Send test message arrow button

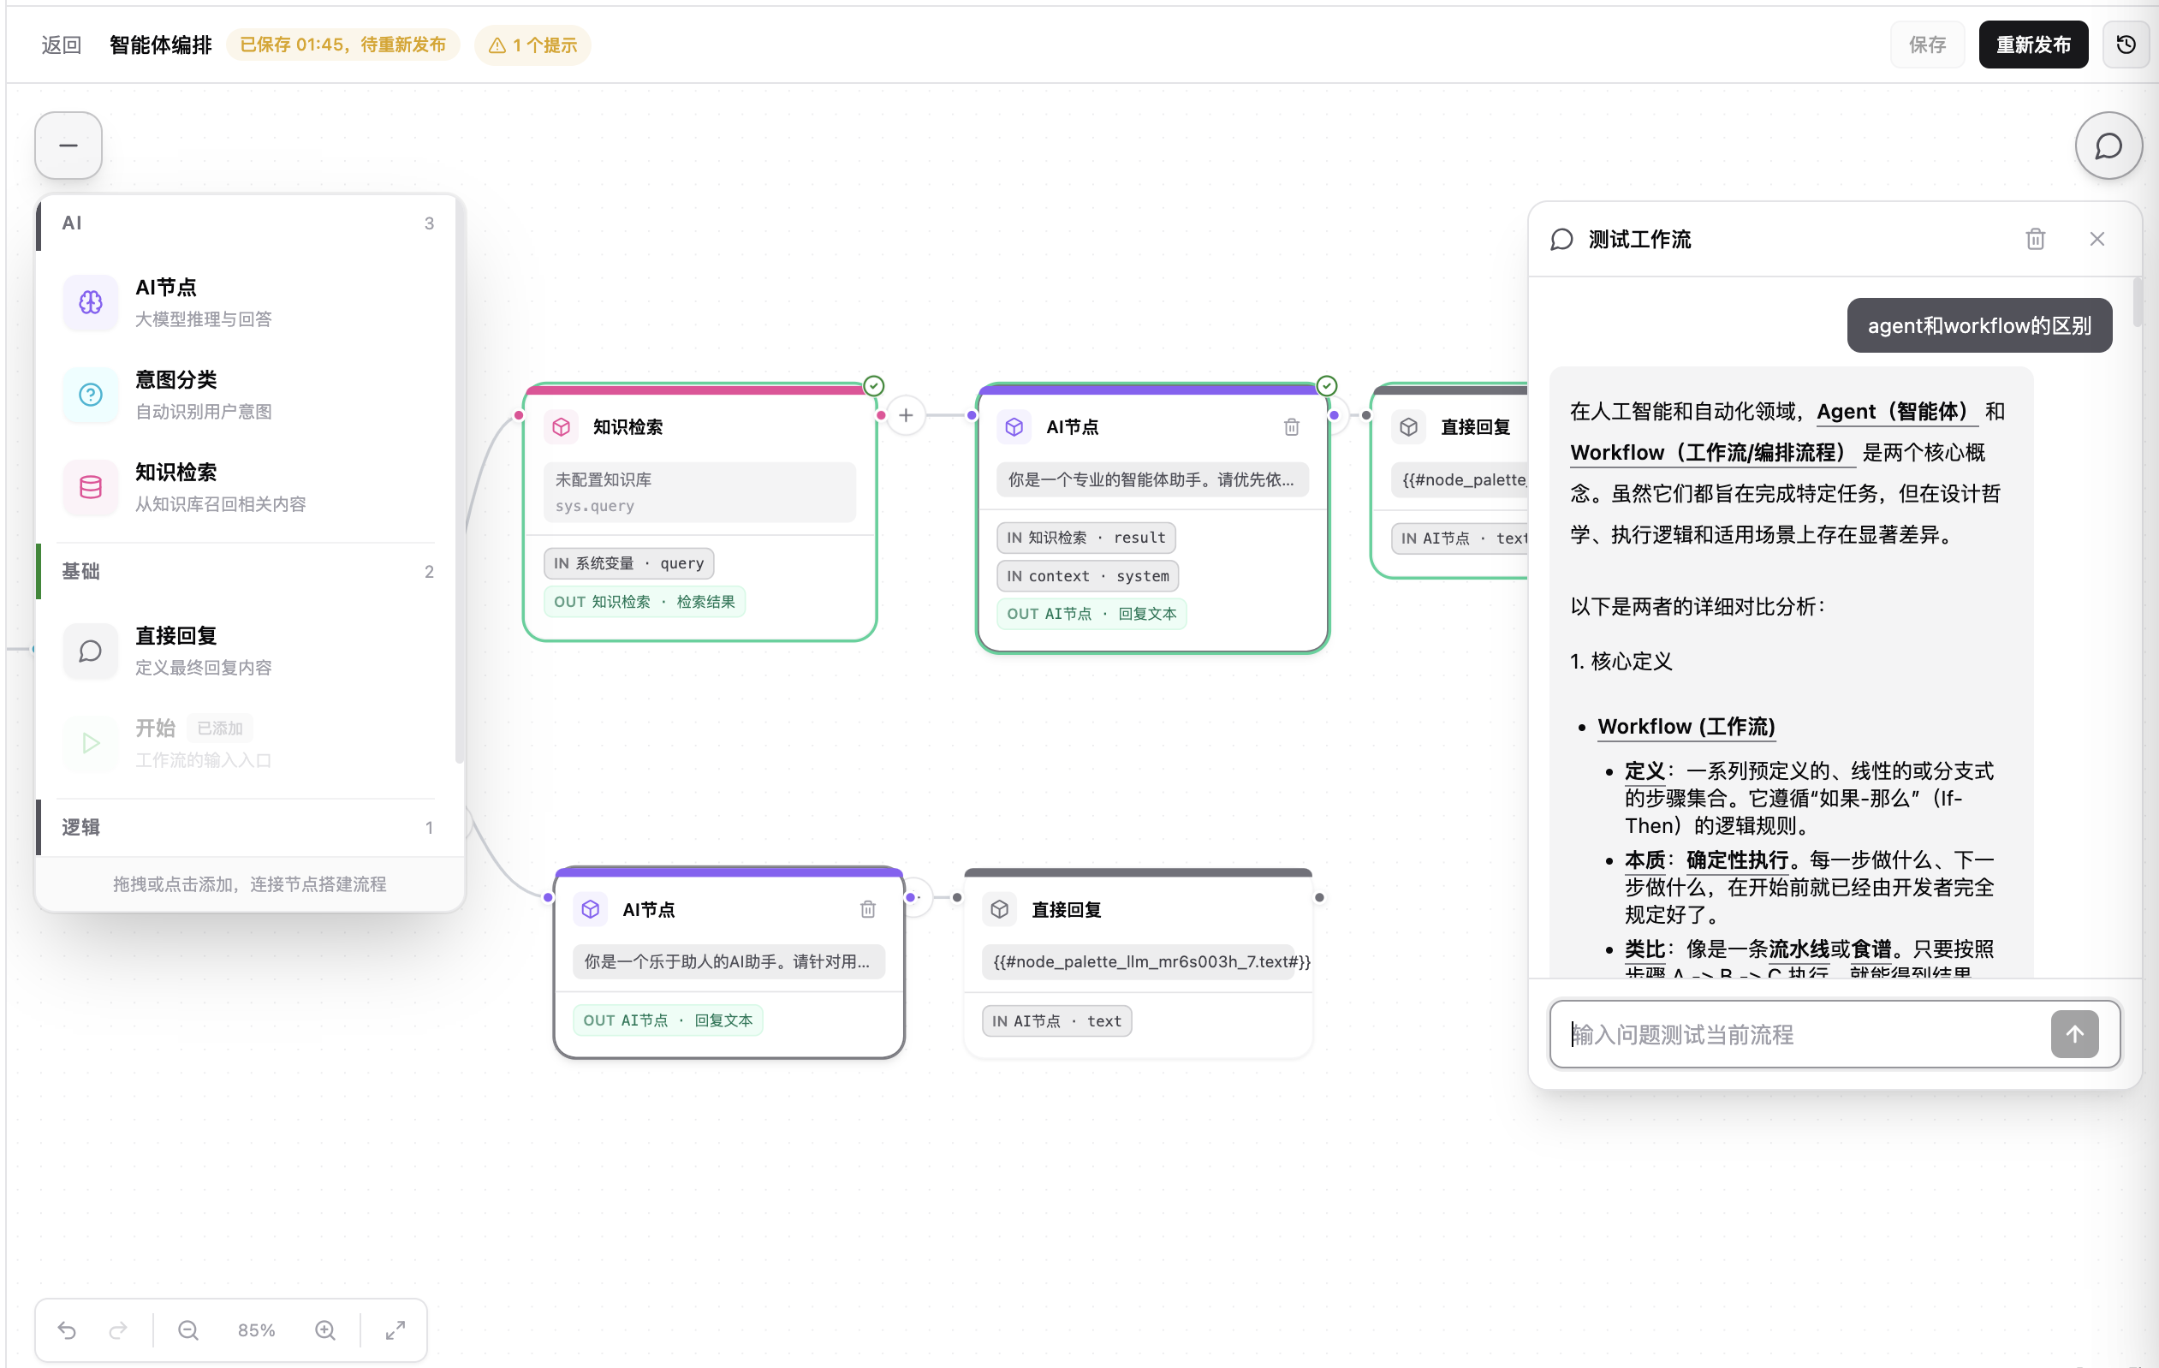pyautogui.click(x=2074, y=1033)
